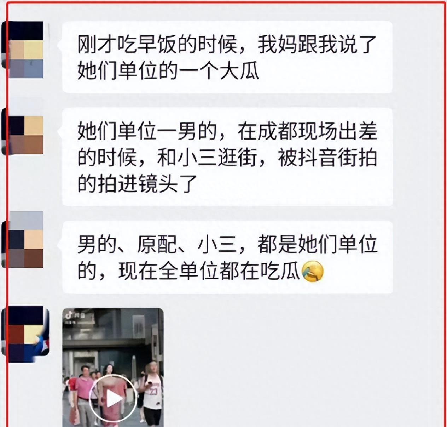The height and width of the screenshot is (427, 447).
Task: Select the message bubble starting with "刚才吃早饭的时候"
Action: [227, 57]
